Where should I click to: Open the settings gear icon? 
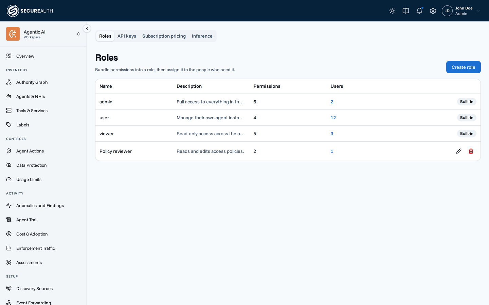point(433,11)
